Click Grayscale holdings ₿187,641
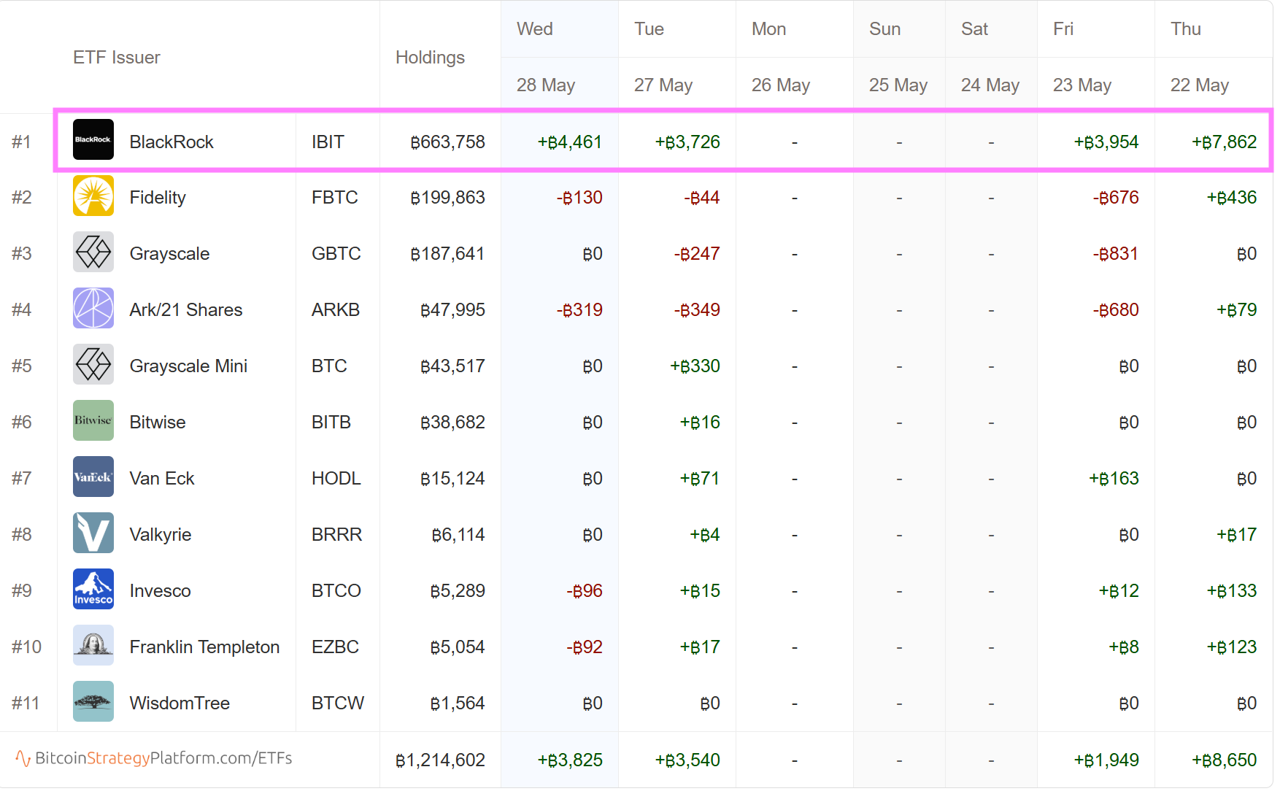1280x802 pixels. [447, 254]
